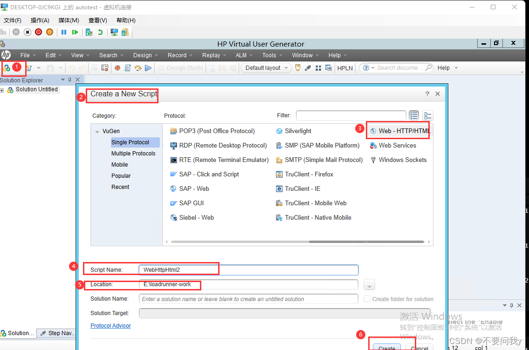Click the orange VM Save state icon

49,32
